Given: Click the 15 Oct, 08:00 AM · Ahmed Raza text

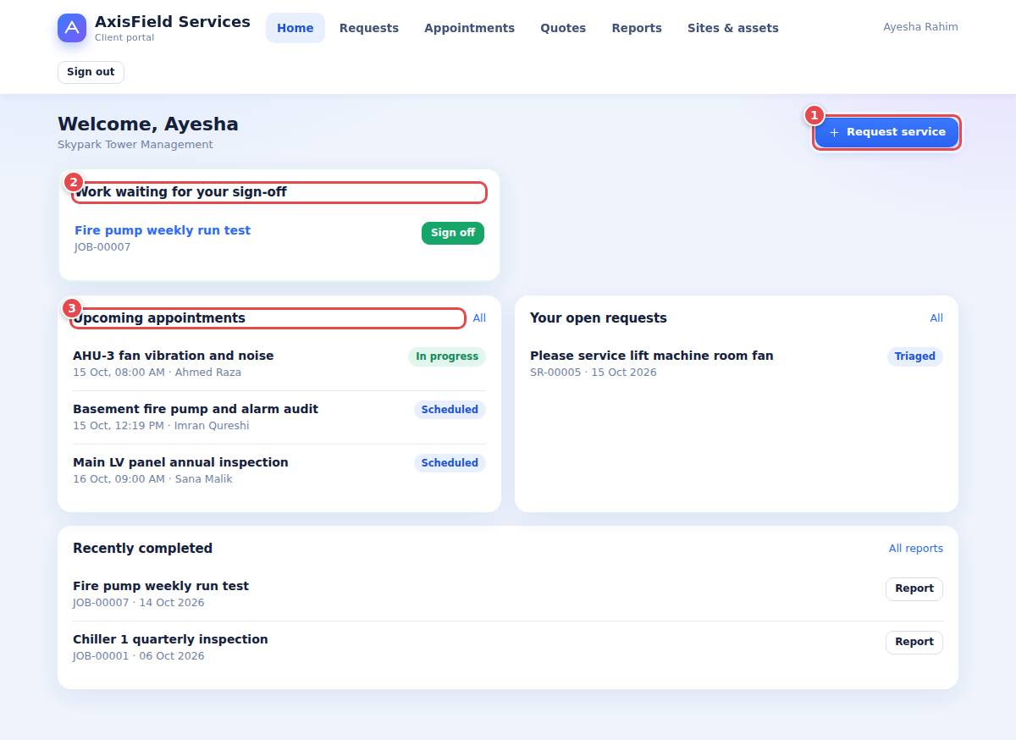Looking at the screenshot, I should (x=157, y=373).
